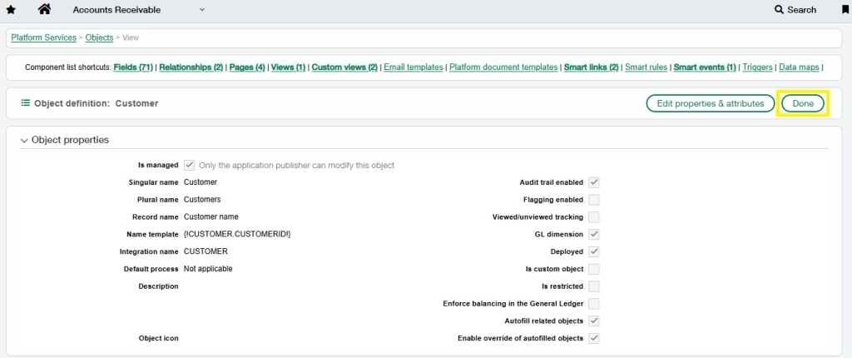Select the Accounts Receivable title text
Viewport: 852px width, 358px height.
tap(116, 10)
